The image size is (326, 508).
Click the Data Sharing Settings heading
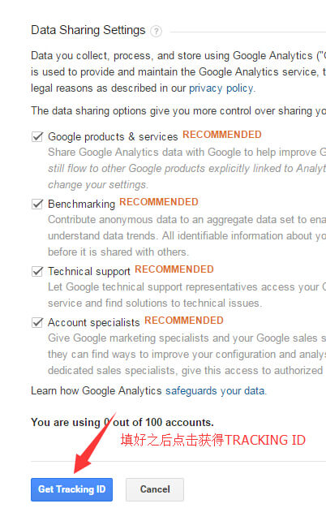pyautogui.click(x=88, y=30)
